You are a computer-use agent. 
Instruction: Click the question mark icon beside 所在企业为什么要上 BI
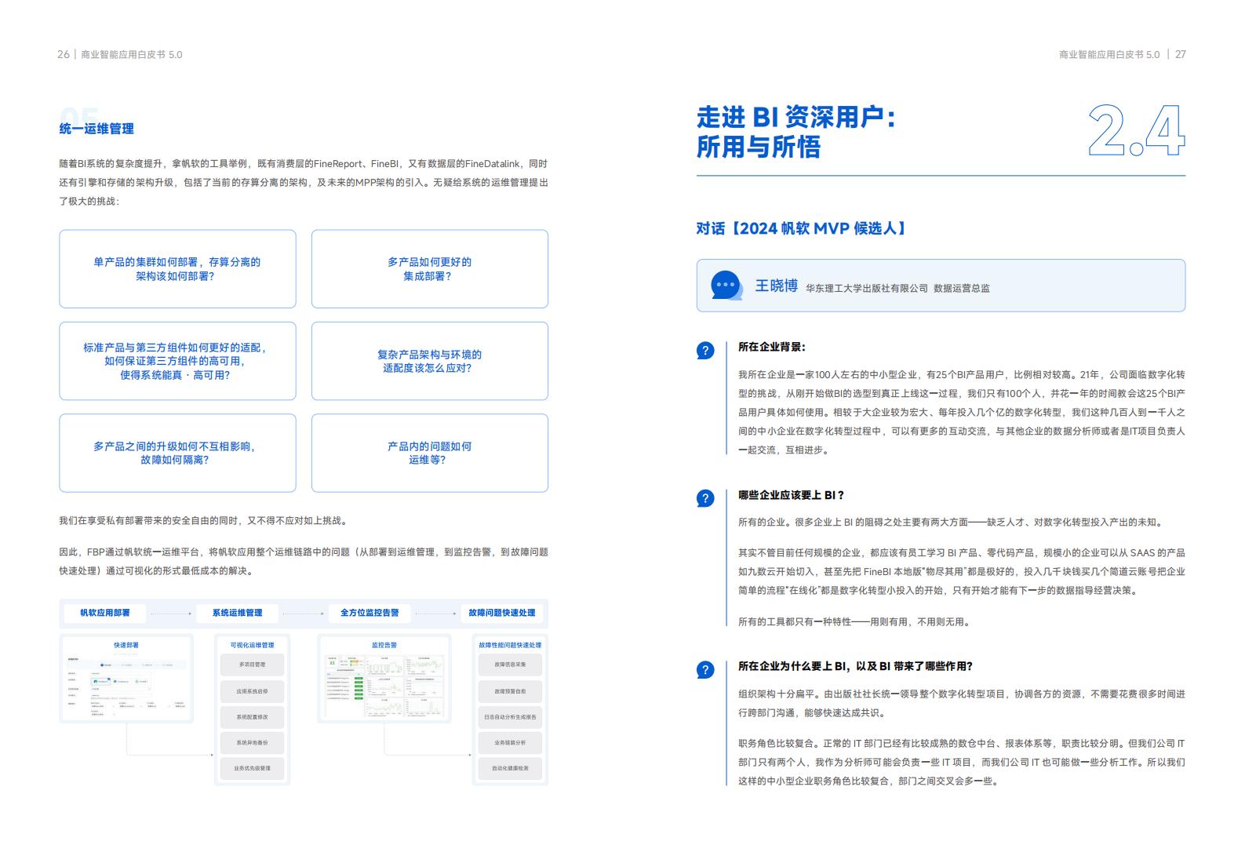pyautogui.click(x=705, y=669)
